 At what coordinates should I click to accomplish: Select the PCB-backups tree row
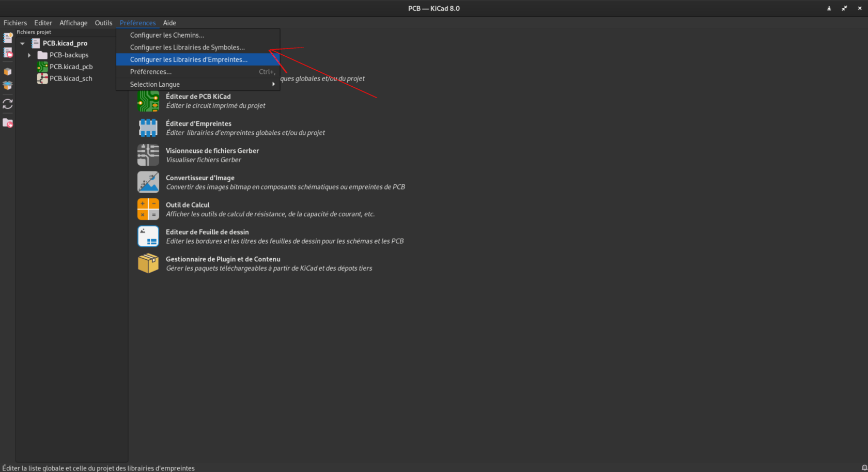tap(69, 55)
